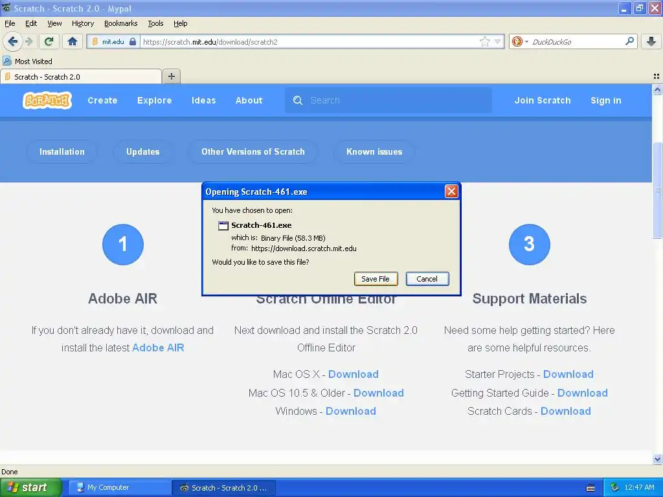Click the magnifier icon in the Scratch search bar

[298, 100]
